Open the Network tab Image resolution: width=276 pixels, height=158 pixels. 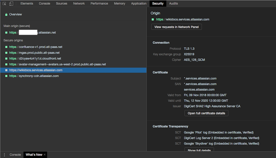point(79,4)
